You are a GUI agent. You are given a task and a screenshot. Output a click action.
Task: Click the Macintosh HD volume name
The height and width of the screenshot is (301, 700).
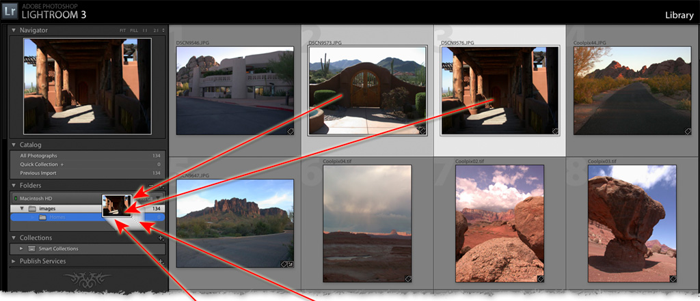[37, 199]
